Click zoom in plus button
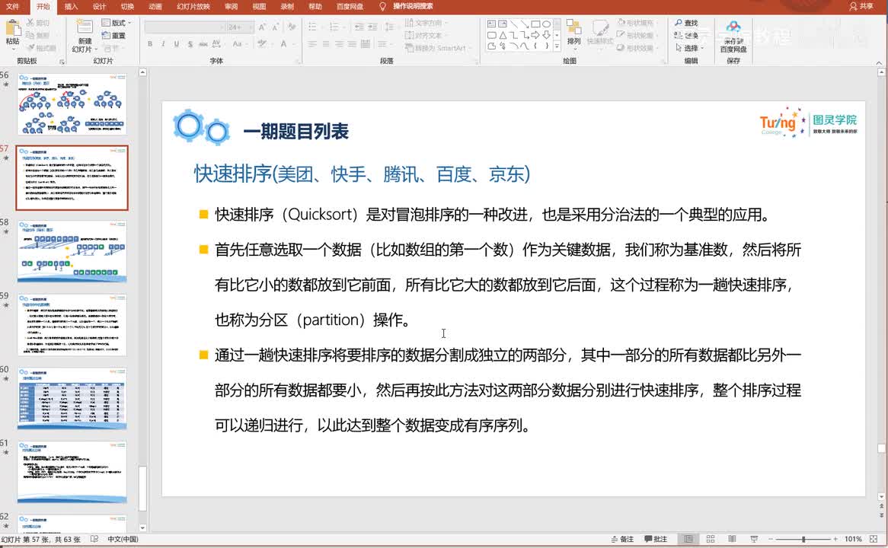This screenshot has height=548, width=888. [836, 539]
